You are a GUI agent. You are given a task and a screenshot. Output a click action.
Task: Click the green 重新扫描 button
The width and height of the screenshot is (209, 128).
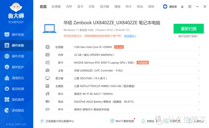click(x=189, y=28)
